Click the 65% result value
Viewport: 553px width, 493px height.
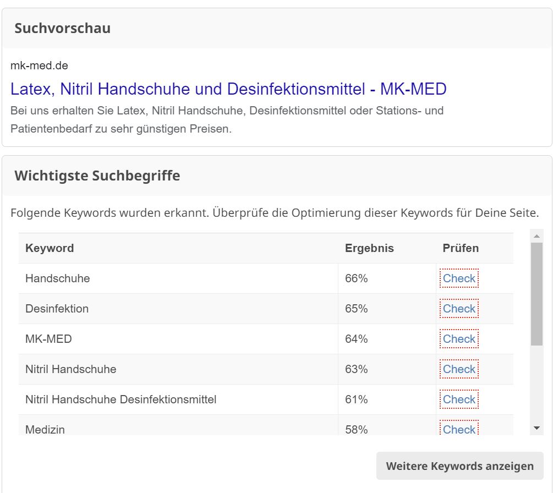[x=356, y=309]
